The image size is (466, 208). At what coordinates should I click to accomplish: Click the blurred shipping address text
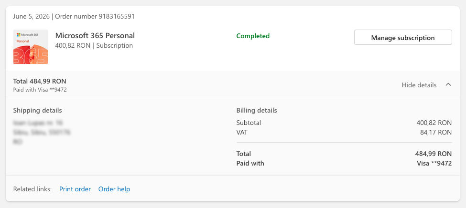[x=42, y=132]
